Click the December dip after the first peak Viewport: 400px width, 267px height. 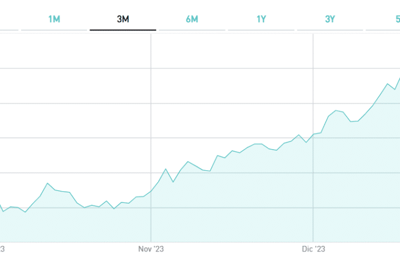pos(351,121)
